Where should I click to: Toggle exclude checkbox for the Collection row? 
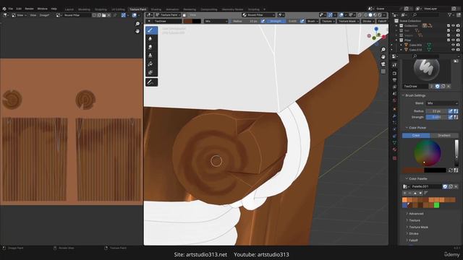(x=449, y=26)
